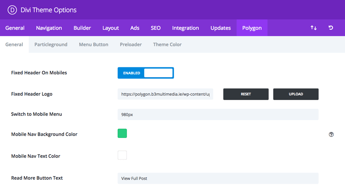Focus the Fixed Header Logo URL field

pyautogui.click(x=165, y=94)
